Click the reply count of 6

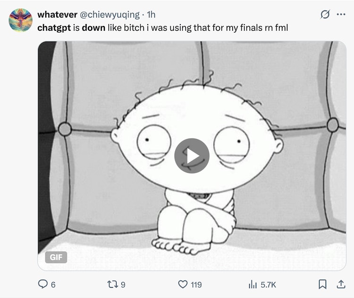click(53, 285)
